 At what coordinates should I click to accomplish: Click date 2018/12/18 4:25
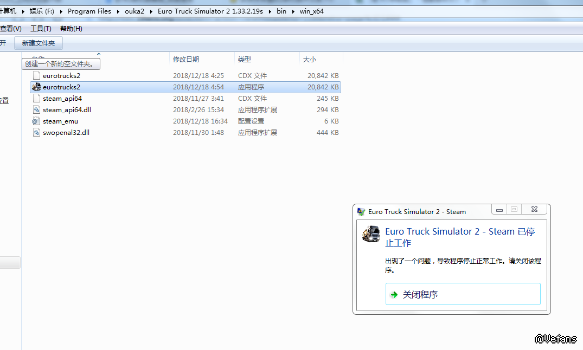pos(198,75)
